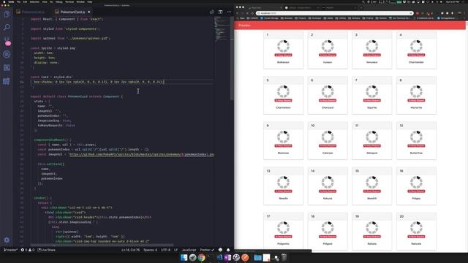The height and width of the screenshot is (263, 468).
Task: Open the editor More Actions ellipsis menu
Action: tap(229, 12)
